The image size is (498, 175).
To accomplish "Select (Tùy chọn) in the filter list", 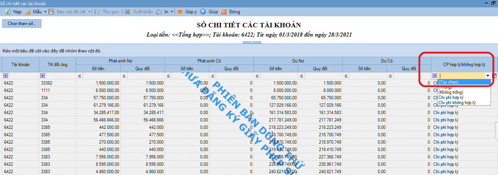I will pyautogui.click(x=464, y=82).
